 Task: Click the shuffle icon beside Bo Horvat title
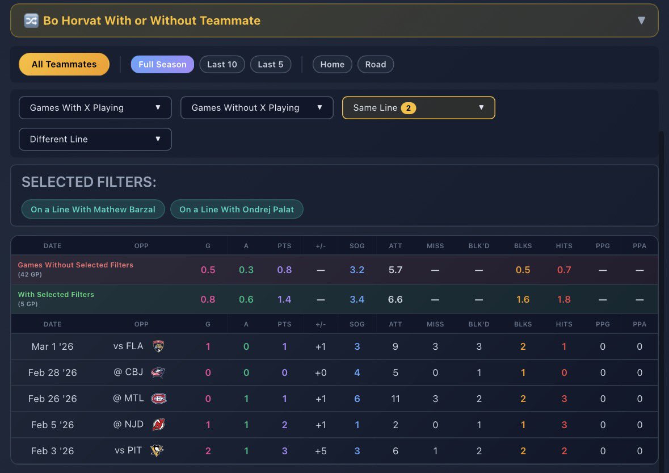click(x=31, y=20)
